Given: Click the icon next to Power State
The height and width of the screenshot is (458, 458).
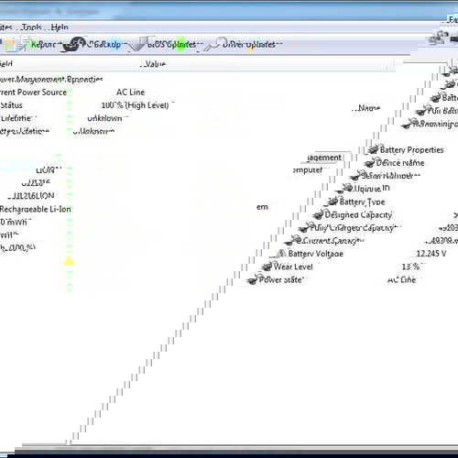Looking at the screenshot, I should pyautogui.click(x=252, y=279).
